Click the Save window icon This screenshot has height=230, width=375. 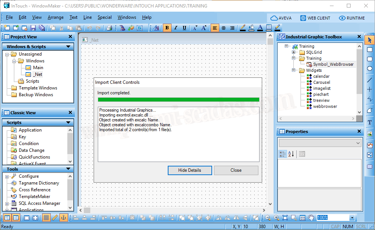[x=33, y=28]
